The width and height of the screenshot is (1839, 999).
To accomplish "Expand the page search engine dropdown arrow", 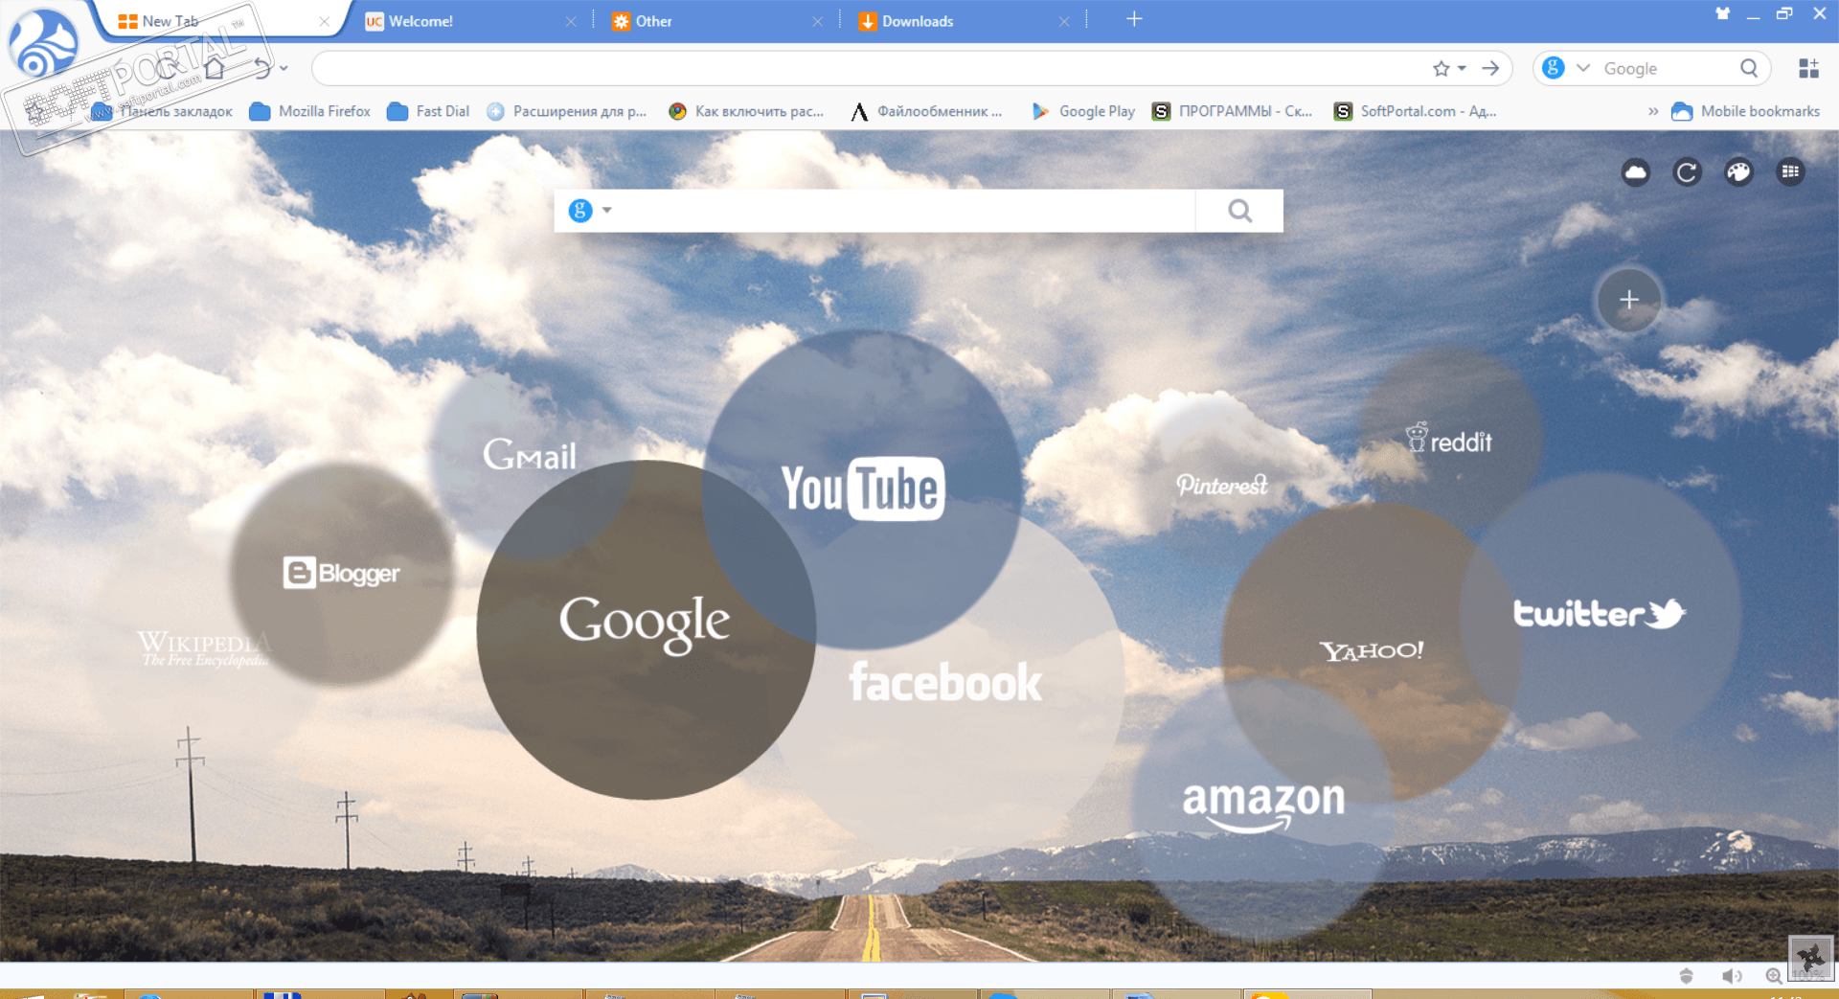I will tap(606, 211).
